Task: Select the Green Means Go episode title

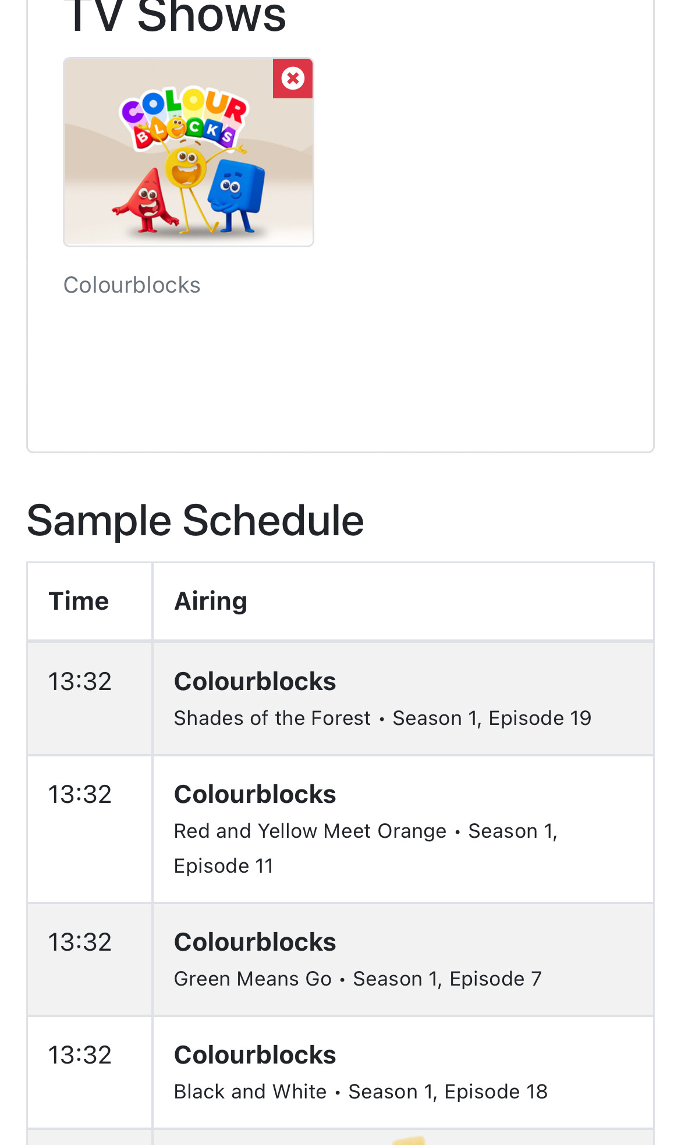Action: [x=253, y=979]
